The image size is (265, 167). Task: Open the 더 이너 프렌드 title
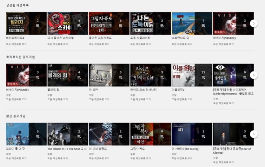(x=98, y=149)
